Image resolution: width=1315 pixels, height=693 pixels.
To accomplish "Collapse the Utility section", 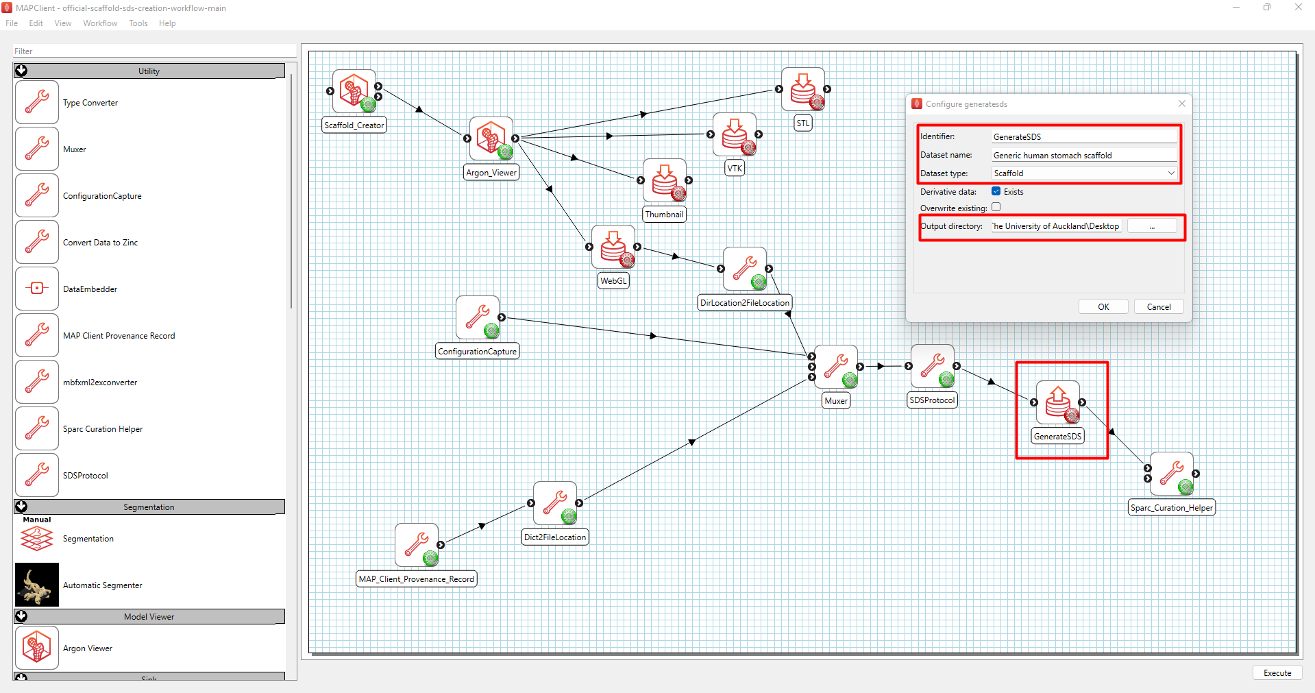I will (x=21, y=71).
